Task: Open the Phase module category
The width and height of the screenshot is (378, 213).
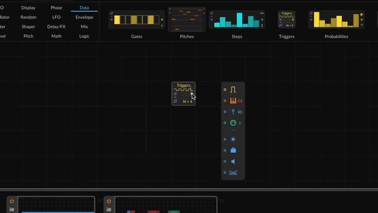Action: pos(56,8)
